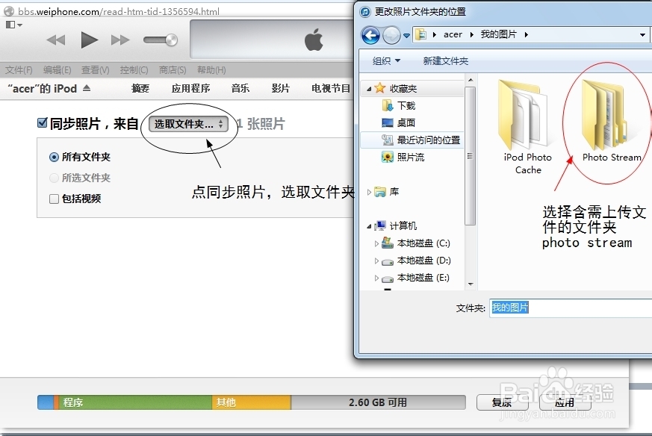652x436 pixels.
Task: Collapse the 计算机 tree node
Action: pyautogui.click(x=369, y=226)
